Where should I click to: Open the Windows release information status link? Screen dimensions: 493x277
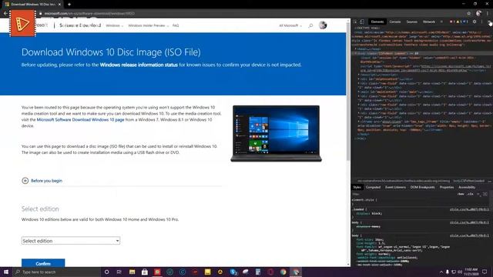[x=139, y=65]
